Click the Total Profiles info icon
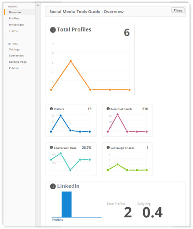193x229 pixels. coord(53,30)
